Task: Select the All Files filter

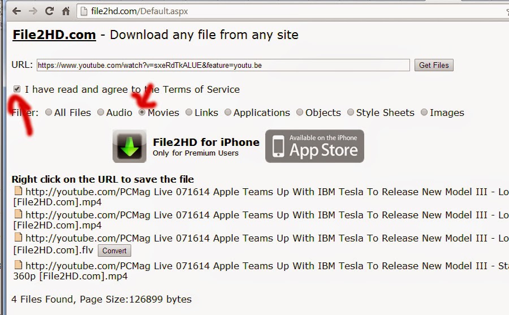Action: click(49, 113)
